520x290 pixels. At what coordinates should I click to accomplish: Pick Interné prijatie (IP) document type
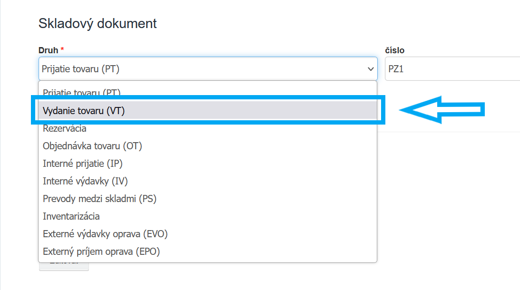(x=83, y=164)
